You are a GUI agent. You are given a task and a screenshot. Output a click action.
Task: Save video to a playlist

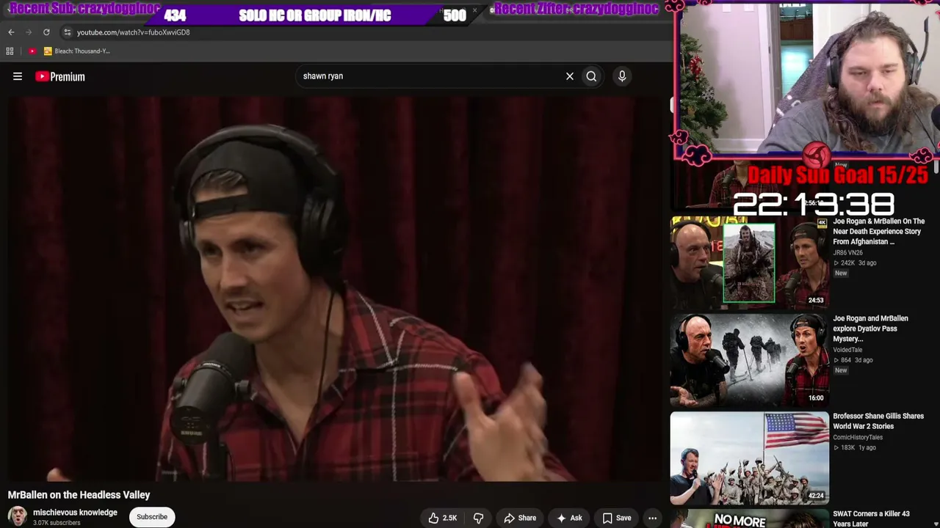coord(617,518)
